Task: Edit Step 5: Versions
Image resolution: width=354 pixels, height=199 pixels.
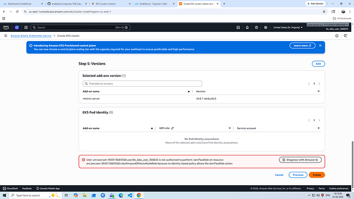Action: [x=318, y=64]
